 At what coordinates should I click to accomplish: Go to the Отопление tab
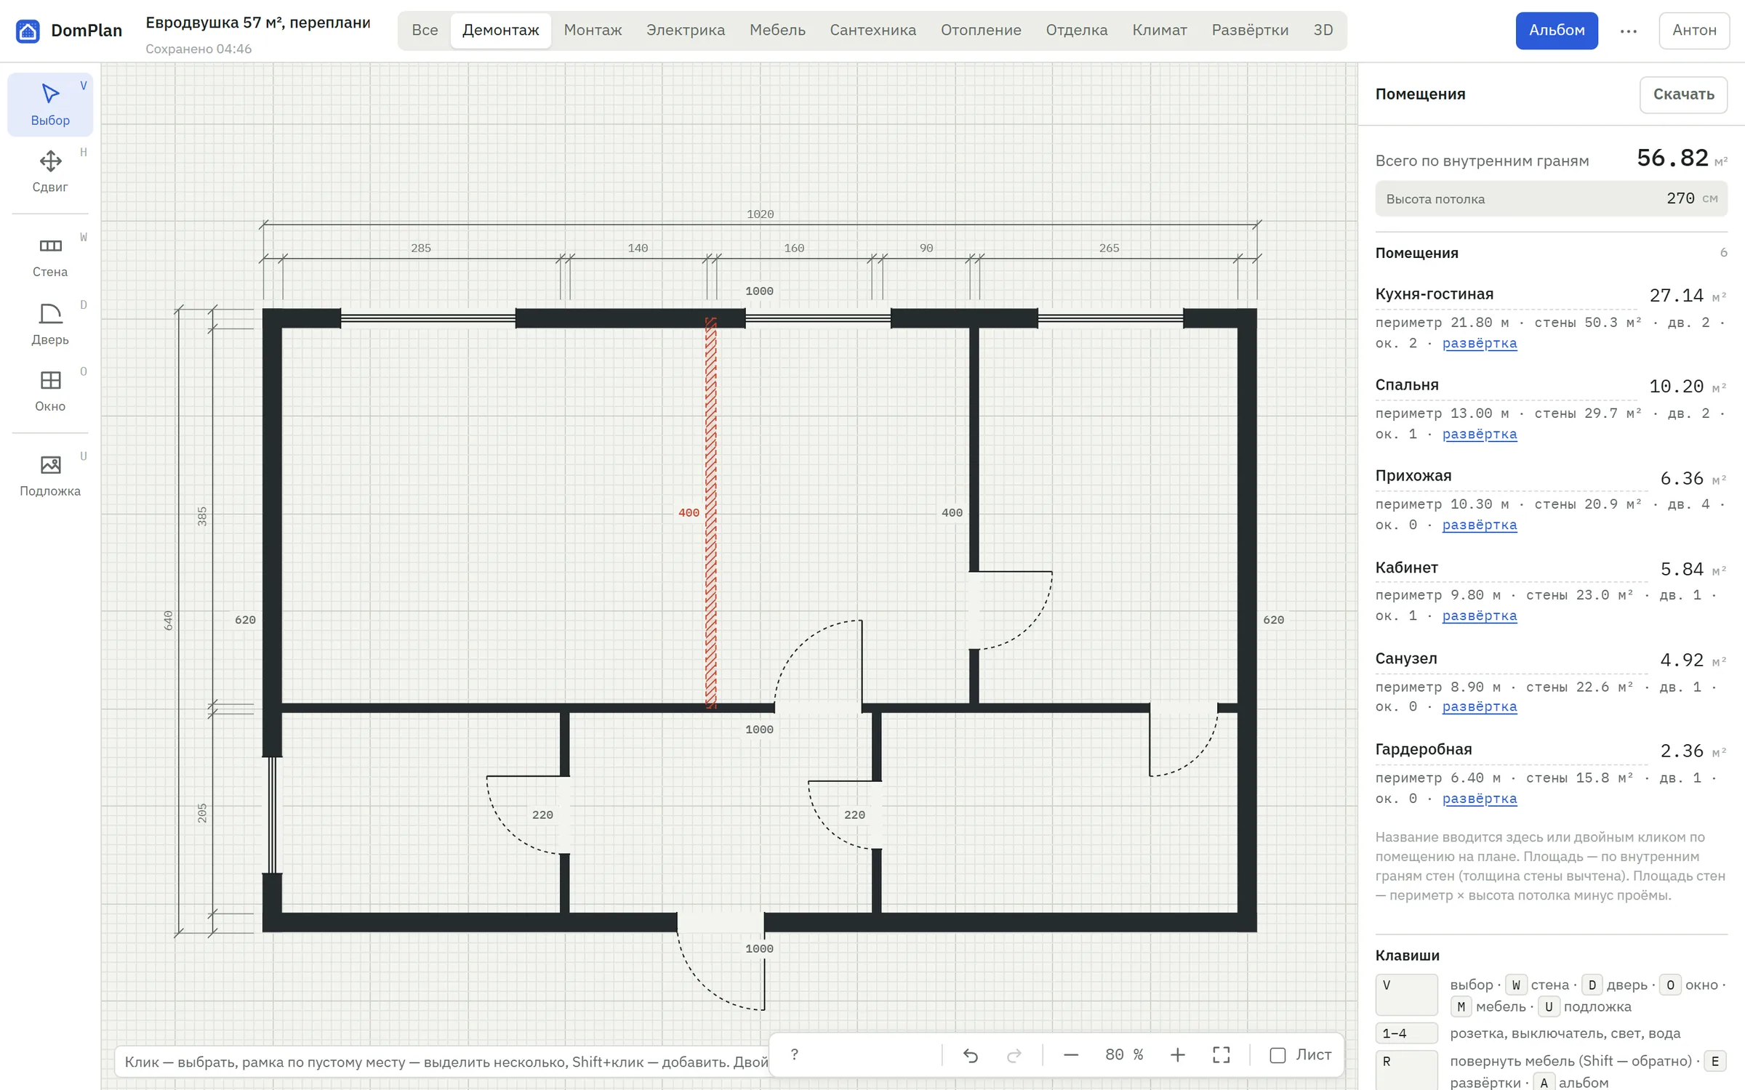tap(981, 31)
